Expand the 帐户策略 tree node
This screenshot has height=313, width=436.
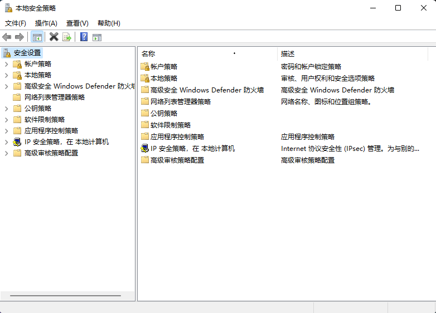(6, 64)
